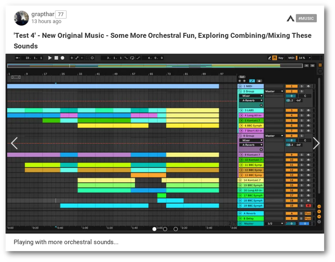Click the Automation Mode button above track list

coord(252,81)
